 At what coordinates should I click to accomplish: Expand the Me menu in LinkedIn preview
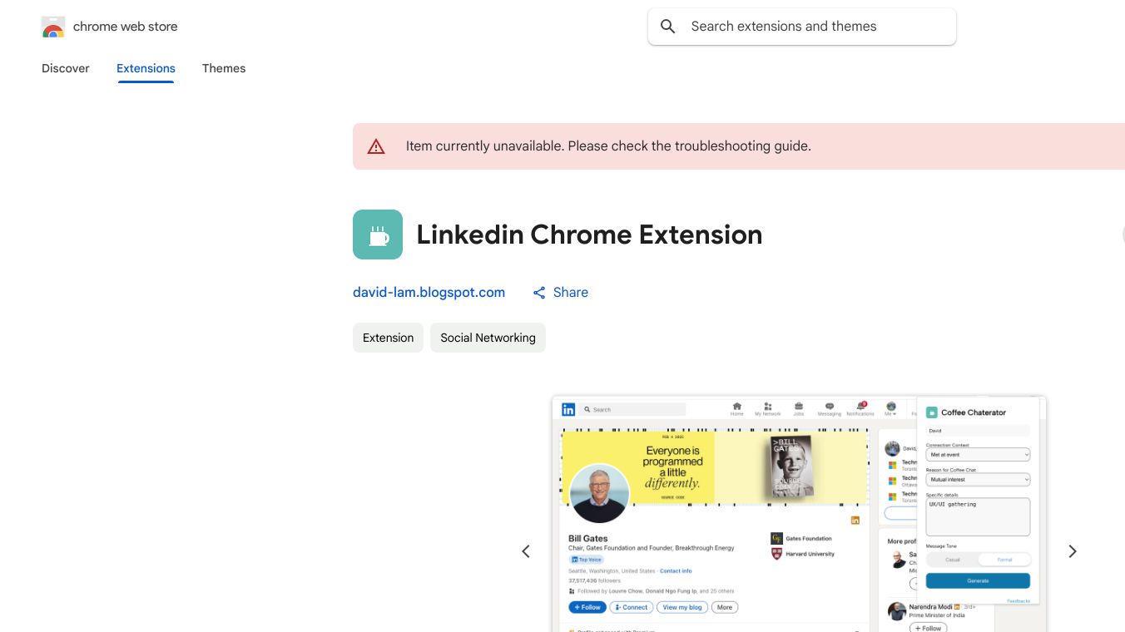890,408
